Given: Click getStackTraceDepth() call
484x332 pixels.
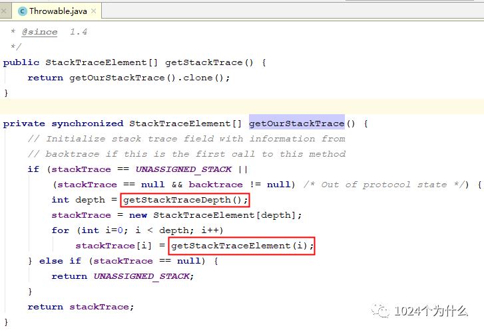Looking at the screenshot, I should click(x=185, y=200).
